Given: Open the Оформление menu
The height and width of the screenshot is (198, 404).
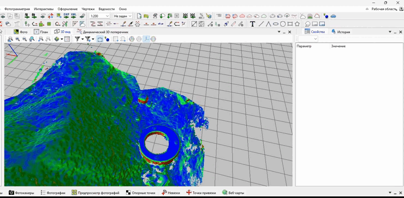Looking at the screenshot, I should (67, 9).
